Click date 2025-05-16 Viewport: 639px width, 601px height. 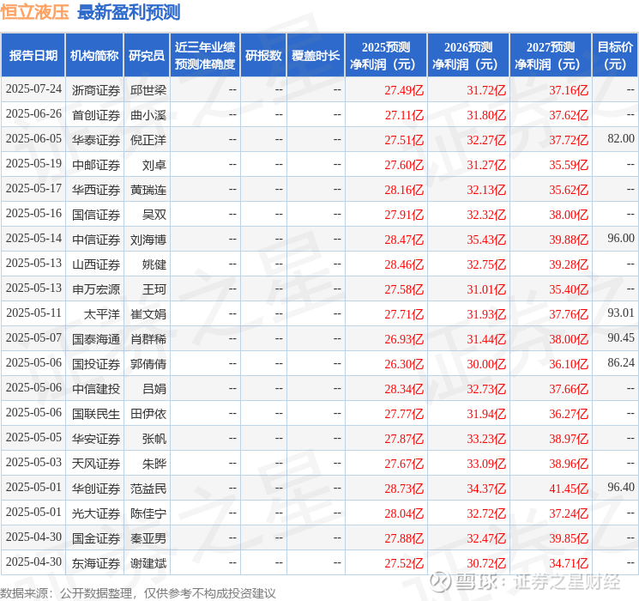(33, 214)
